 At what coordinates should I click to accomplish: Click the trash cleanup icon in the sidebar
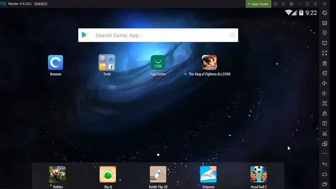click(324, 63)
